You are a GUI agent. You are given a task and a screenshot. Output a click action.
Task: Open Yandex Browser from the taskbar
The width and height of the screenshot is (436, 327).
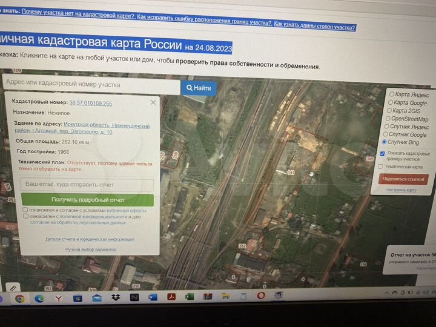(x=58, y=298)
